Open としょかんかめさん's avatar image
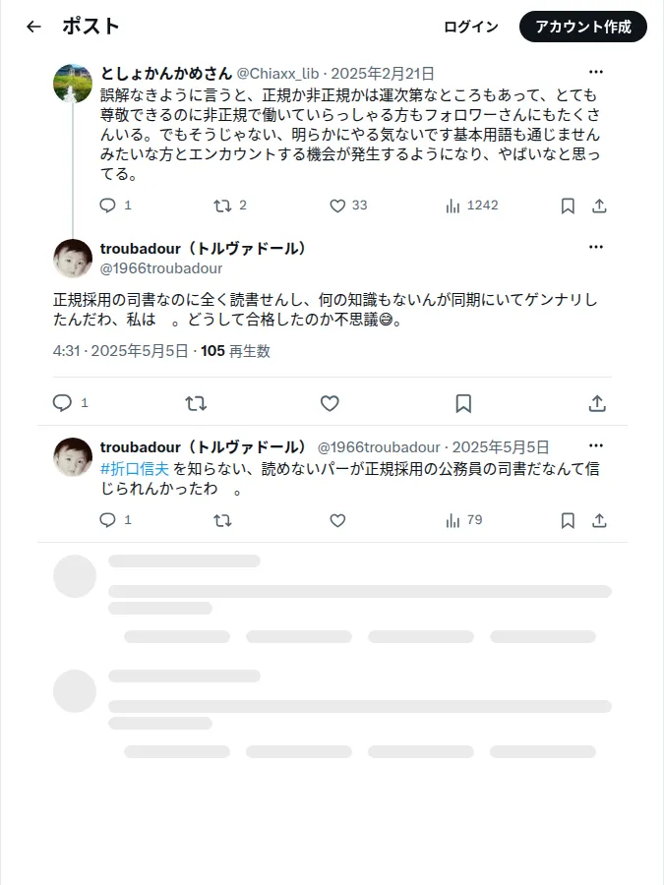This screenshot has height=885, width=664. [73, 84]
